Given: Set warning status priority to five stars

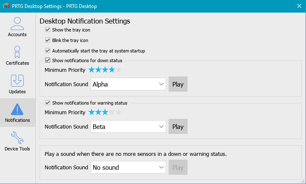Looking at the screenshot, I should [119, 112].
